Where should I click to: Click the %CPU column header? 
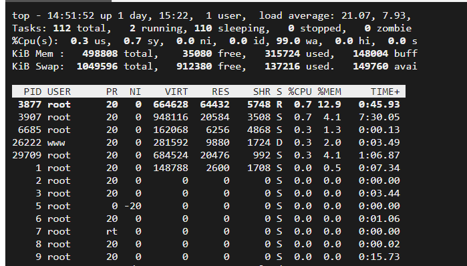[x=300, y=92]
